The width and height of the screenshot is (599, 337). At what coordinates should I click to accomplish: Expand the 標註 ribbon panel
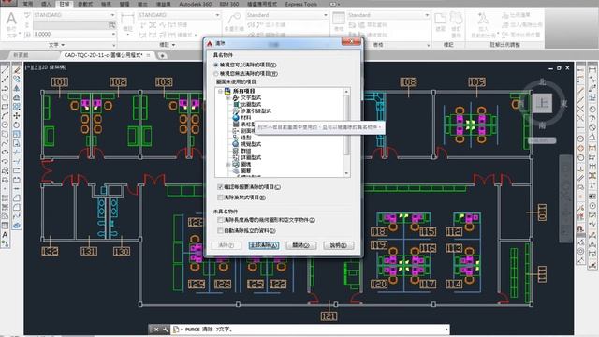[x=167, y=45]
